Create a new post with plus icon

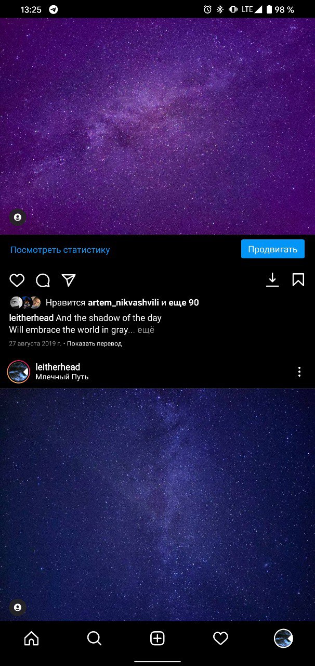pos(157,638)
